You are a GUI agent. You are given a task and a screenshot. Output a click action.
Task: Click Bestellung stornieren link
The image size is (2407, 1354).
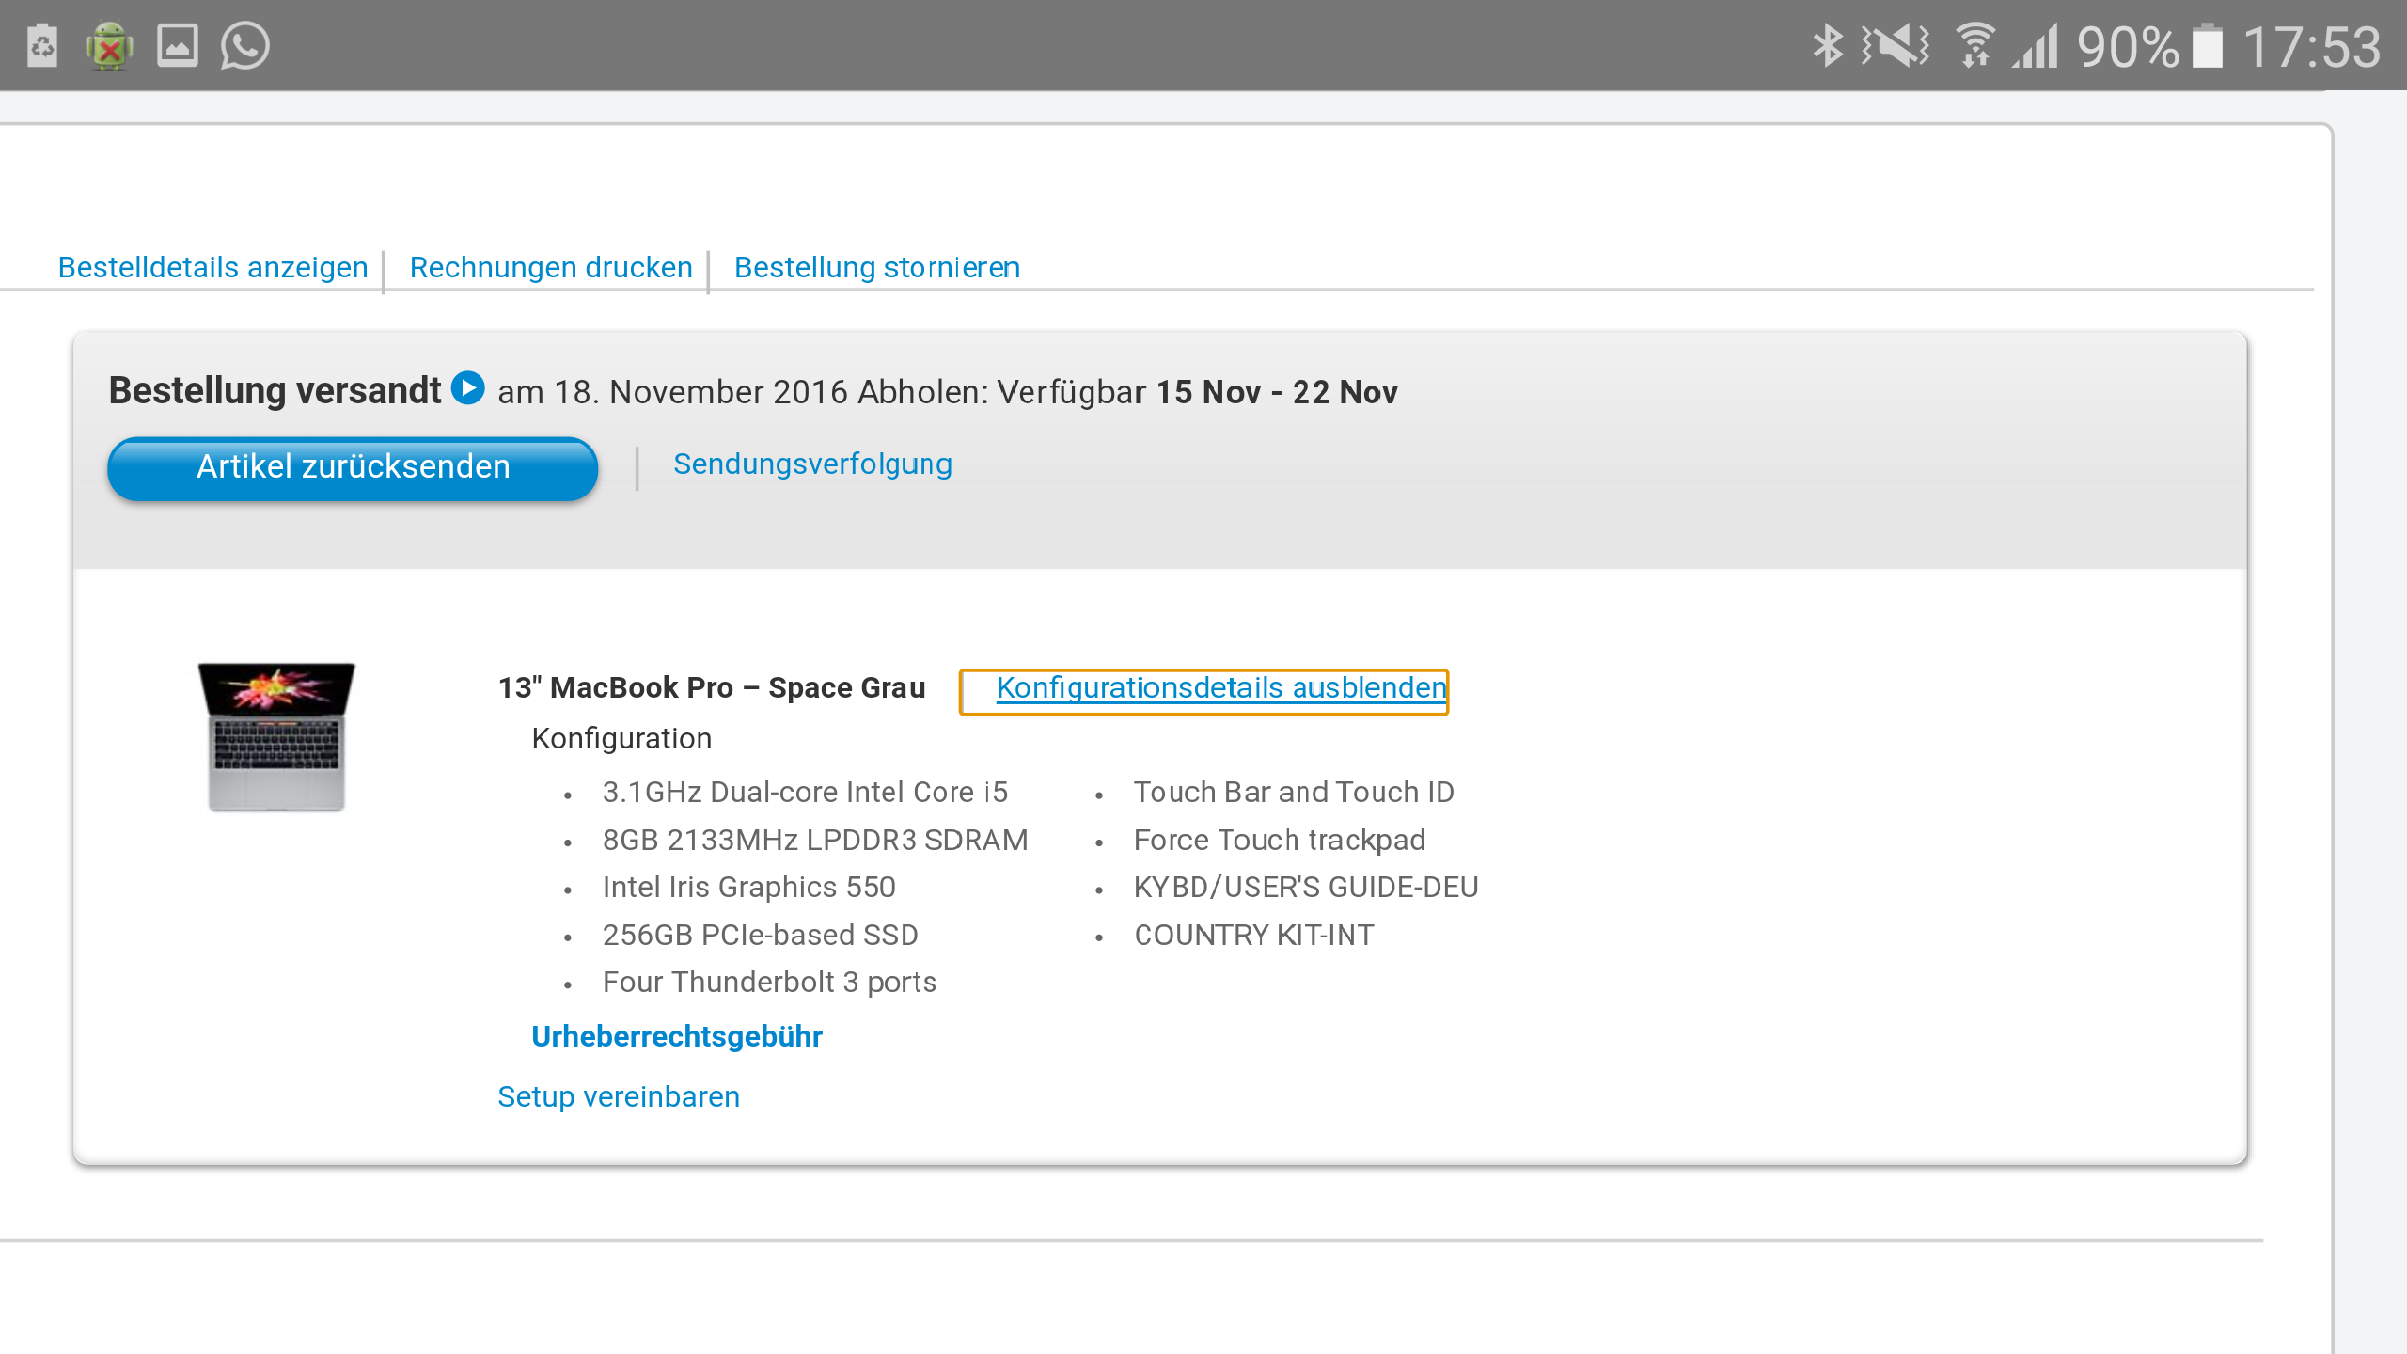[x=877, y=268]
